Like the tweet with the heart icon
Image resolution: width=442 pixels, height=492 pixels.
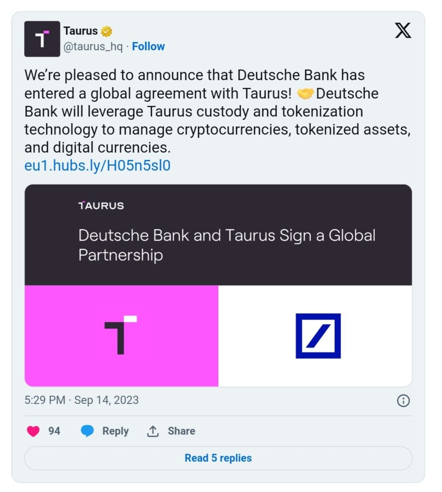tap(33, 431)
